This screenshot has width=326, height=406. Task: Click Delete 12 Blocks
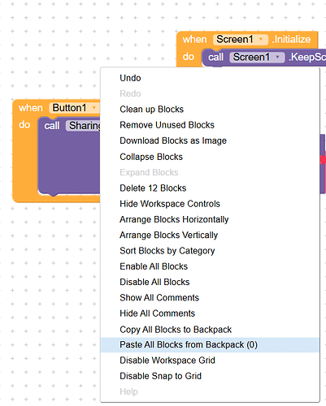click(210, 188)
